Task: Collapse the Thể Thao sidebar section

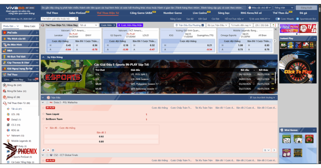Action: (37, 75)
